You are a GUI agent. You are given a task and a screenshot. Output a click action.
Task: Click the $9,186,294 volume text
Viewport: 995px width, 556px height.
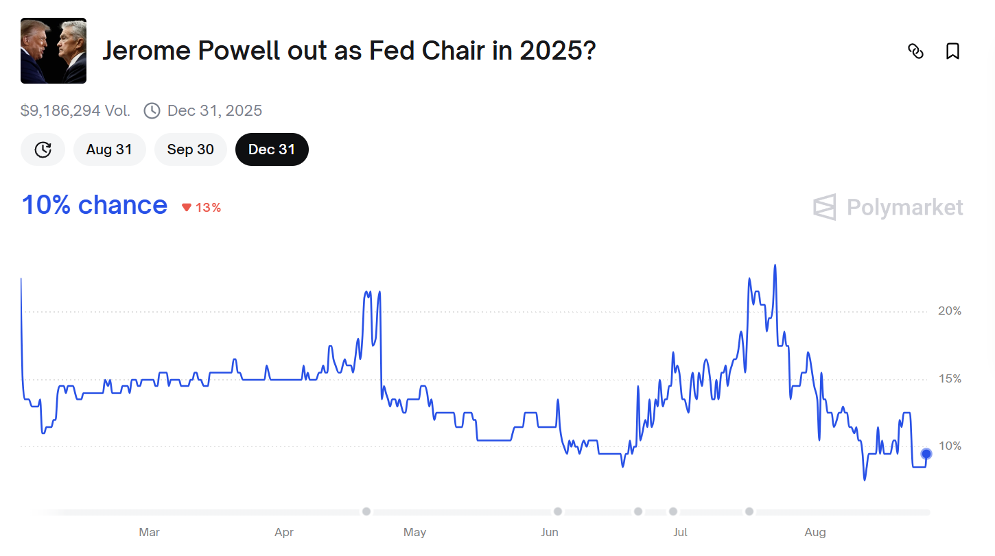tap(75, 110)
